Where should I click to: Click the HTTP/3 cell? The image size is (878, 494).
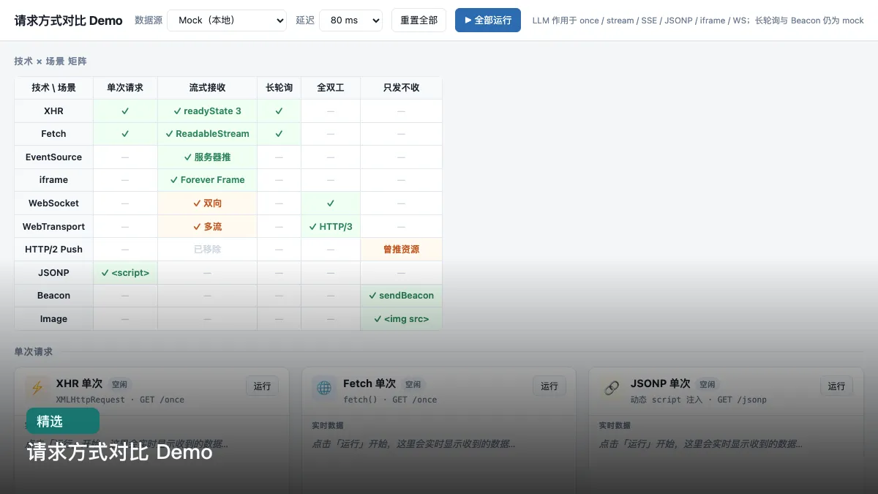(331, 227)
